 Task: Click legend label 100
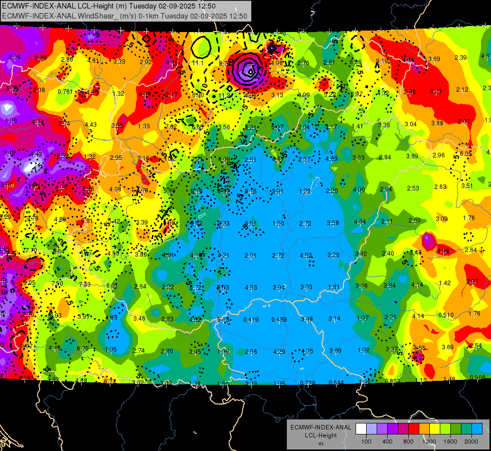[366, 441]
